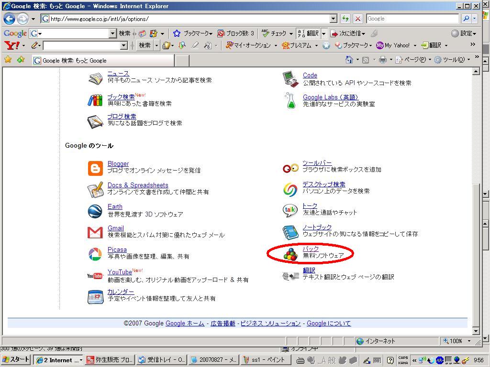Click in the Google live search box
The height and width of the screenshot is (367, 490).
412,19
